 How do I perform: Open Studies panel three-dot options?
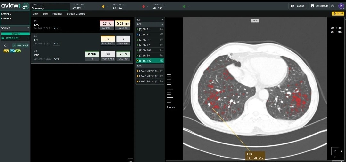(28, 28)
